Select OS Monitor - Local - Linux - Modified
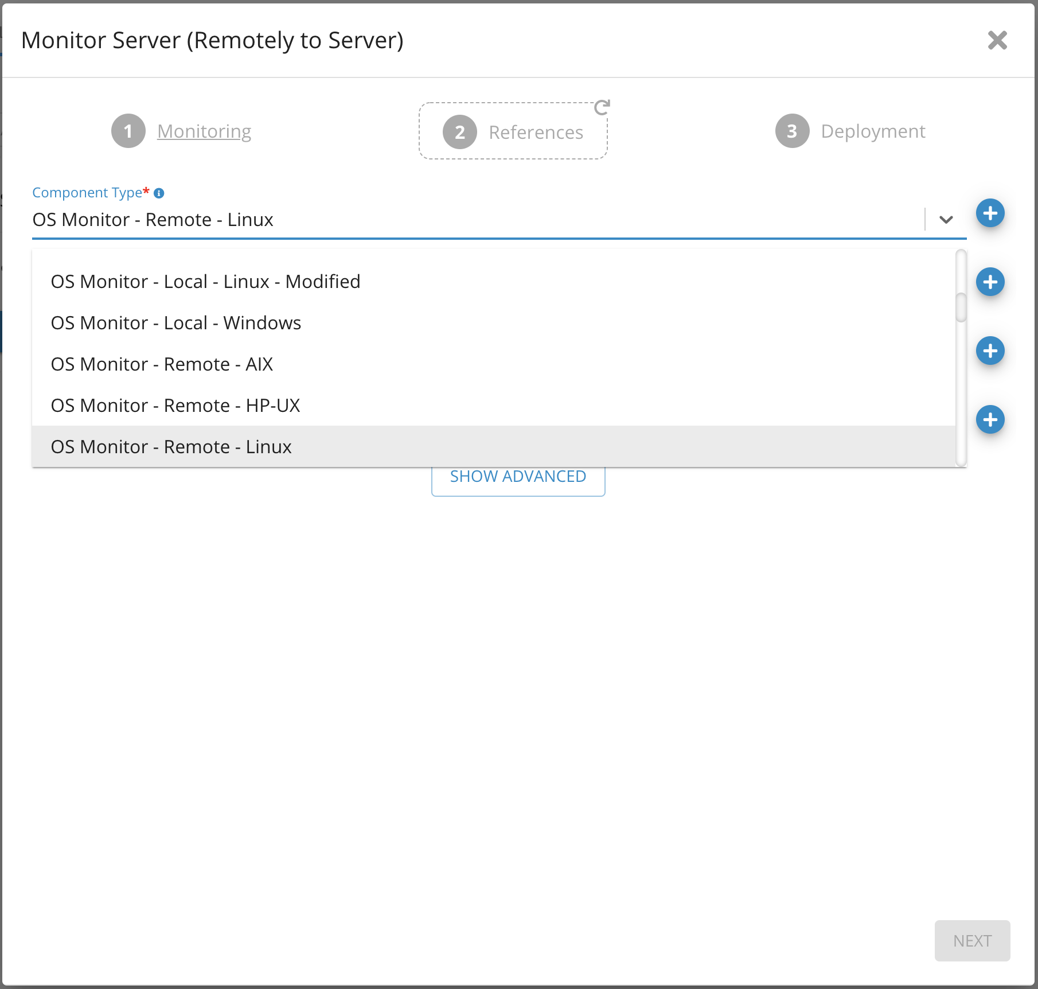This screenshot has width=1038, height=989. pos(205,282)
